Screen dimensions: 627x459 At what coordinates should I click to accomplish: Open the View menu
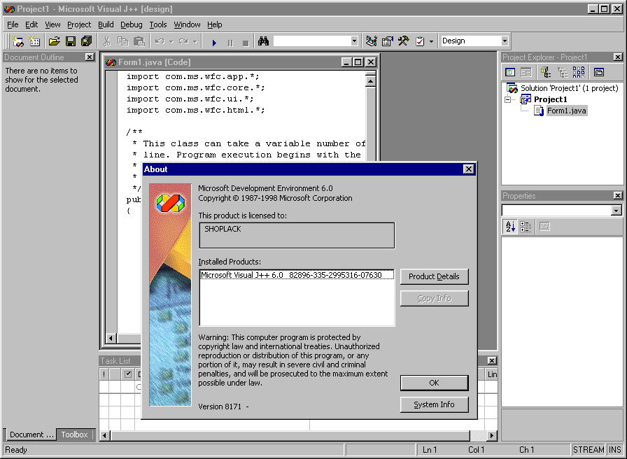pyautogui.click(x=52, y=24)
